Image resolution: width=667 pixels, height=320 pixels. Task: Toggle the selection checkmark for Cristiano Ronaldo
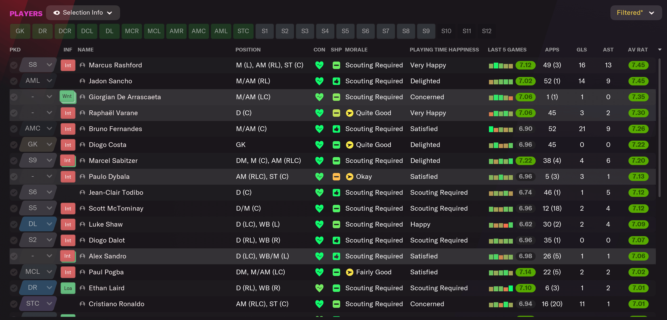coord(14,304)
